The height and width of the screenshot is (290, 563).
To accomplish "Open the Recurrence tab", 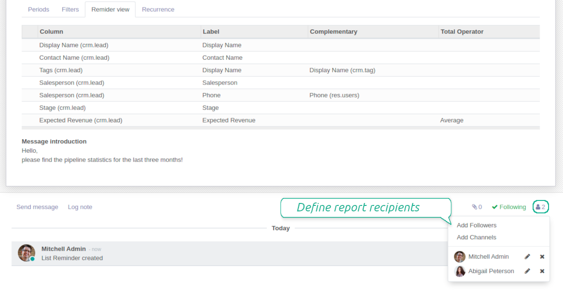I will [x=158, y=9].
